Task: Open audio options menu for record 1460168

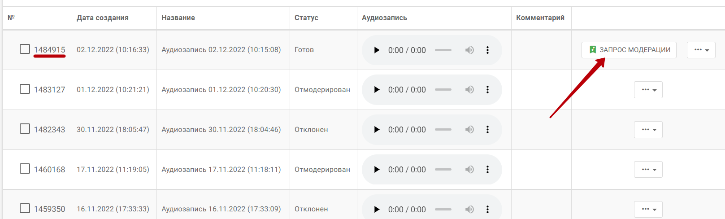Action: click(x=487, y=170)
